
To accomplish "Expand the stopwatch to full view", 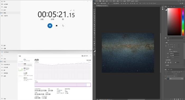I will coord(71,11).
